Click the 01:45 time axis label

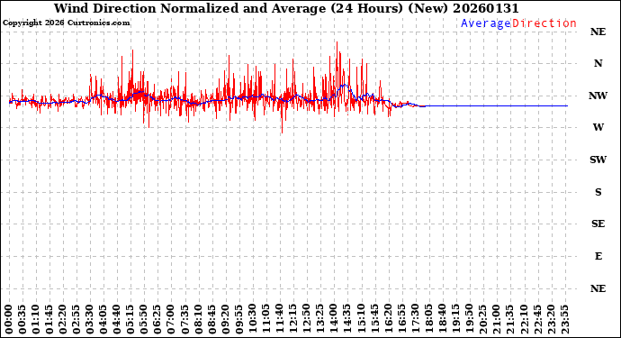click(x=49, y=320)
